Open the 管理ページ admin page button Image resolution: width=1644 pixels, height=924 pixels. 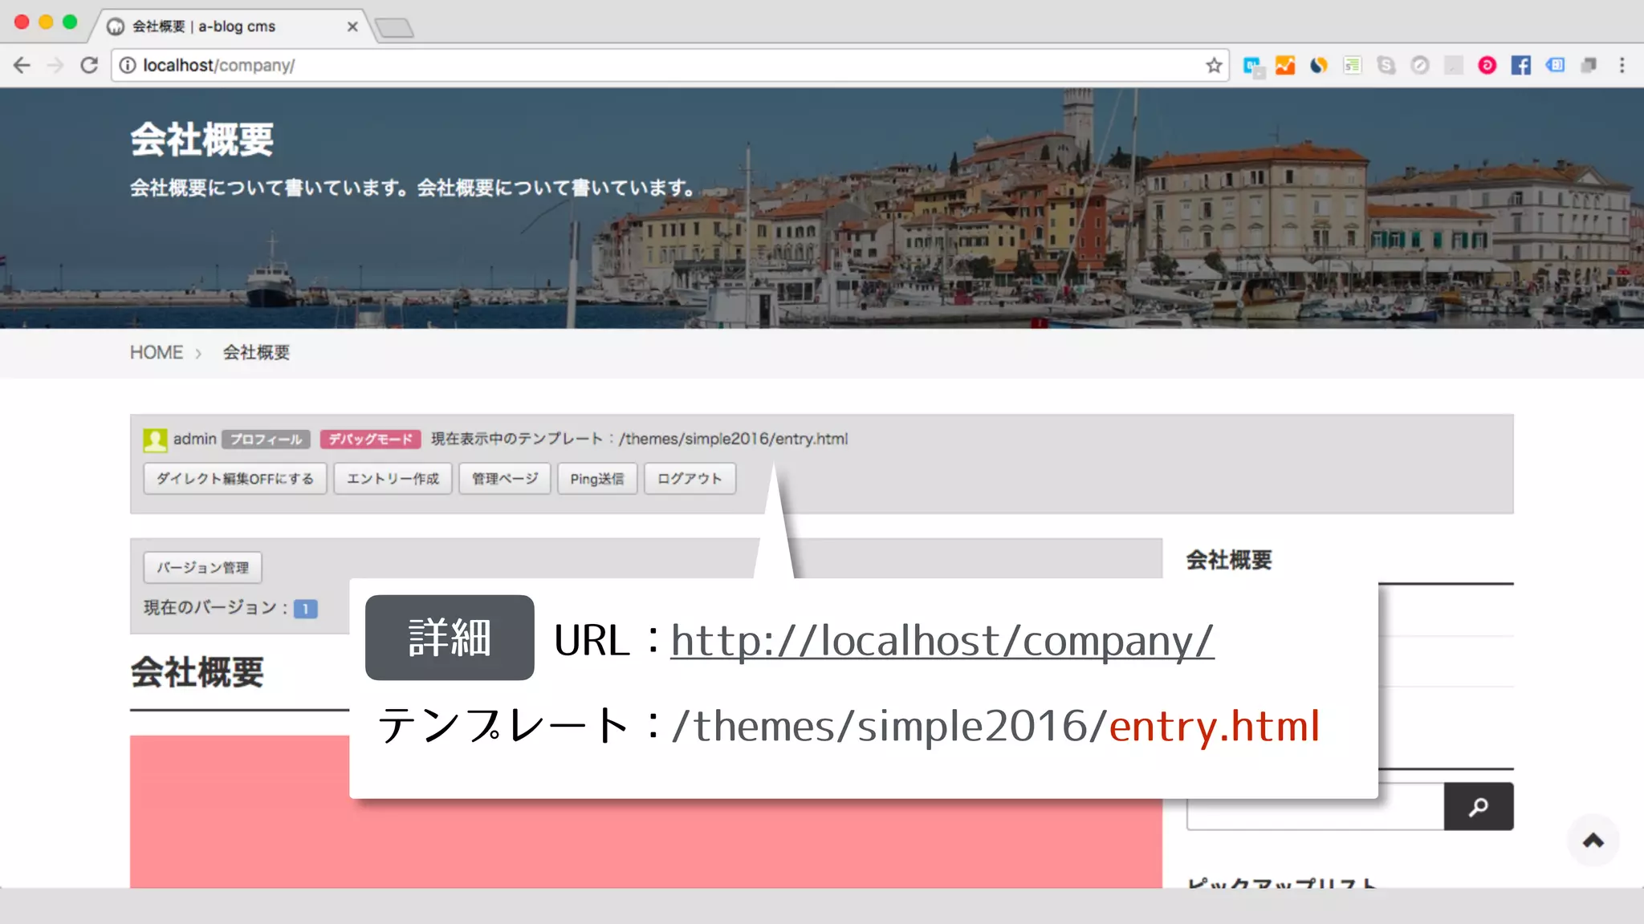(x=505, y=479)
